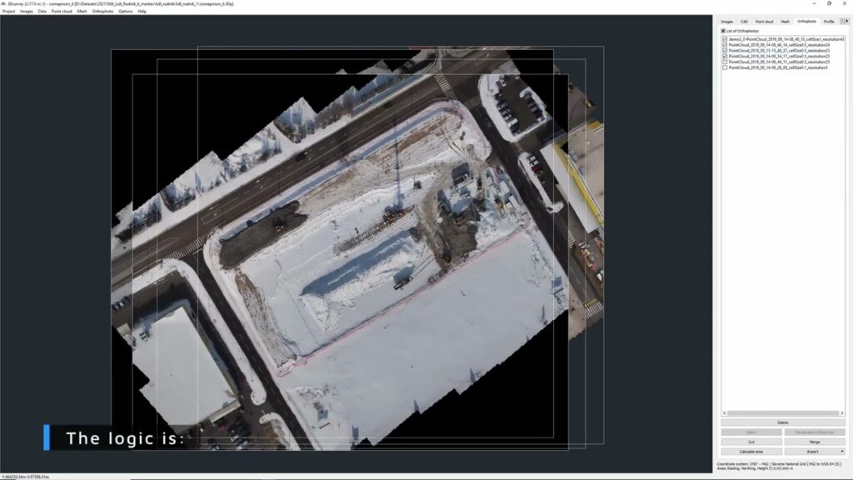Enable the PointCloud_2019_09_14-08_28_00 orthophoto

pos(725,67)
